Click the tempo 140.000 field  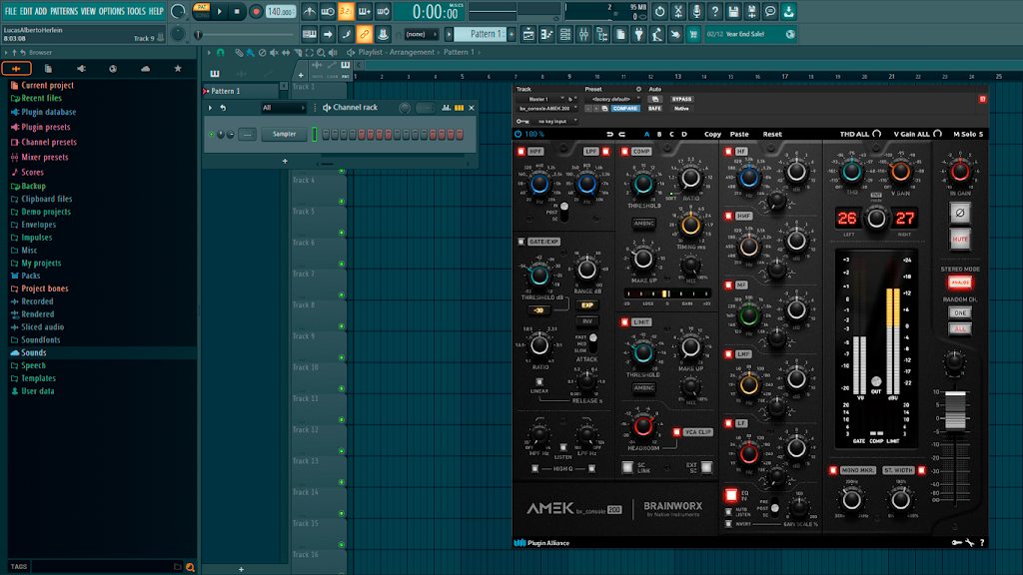pos(281,11)
